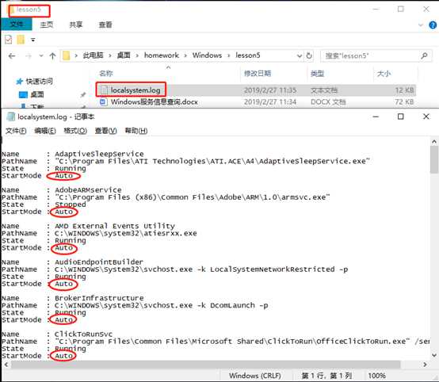The image size is (439, 382).
Task: Click the new folder quick access icon
Action: (x=21, y=40)
